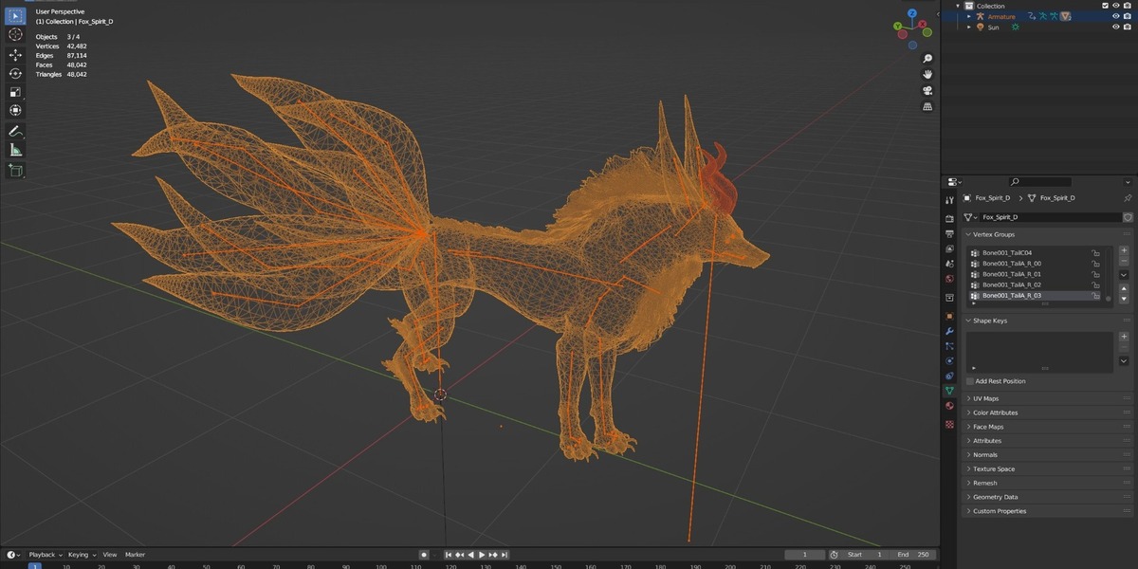Open the Material properties tab

(949, 406)
